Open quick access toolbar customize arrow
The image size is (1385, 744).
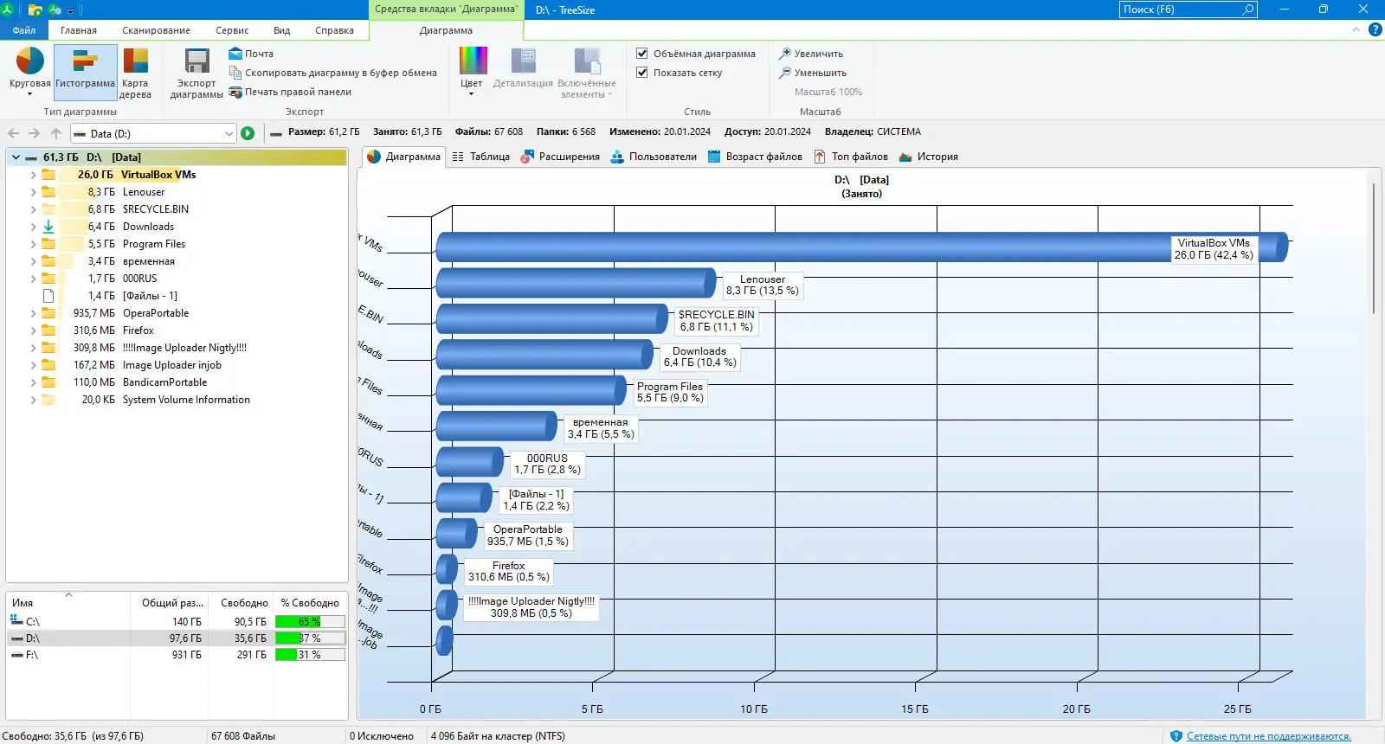71,10
